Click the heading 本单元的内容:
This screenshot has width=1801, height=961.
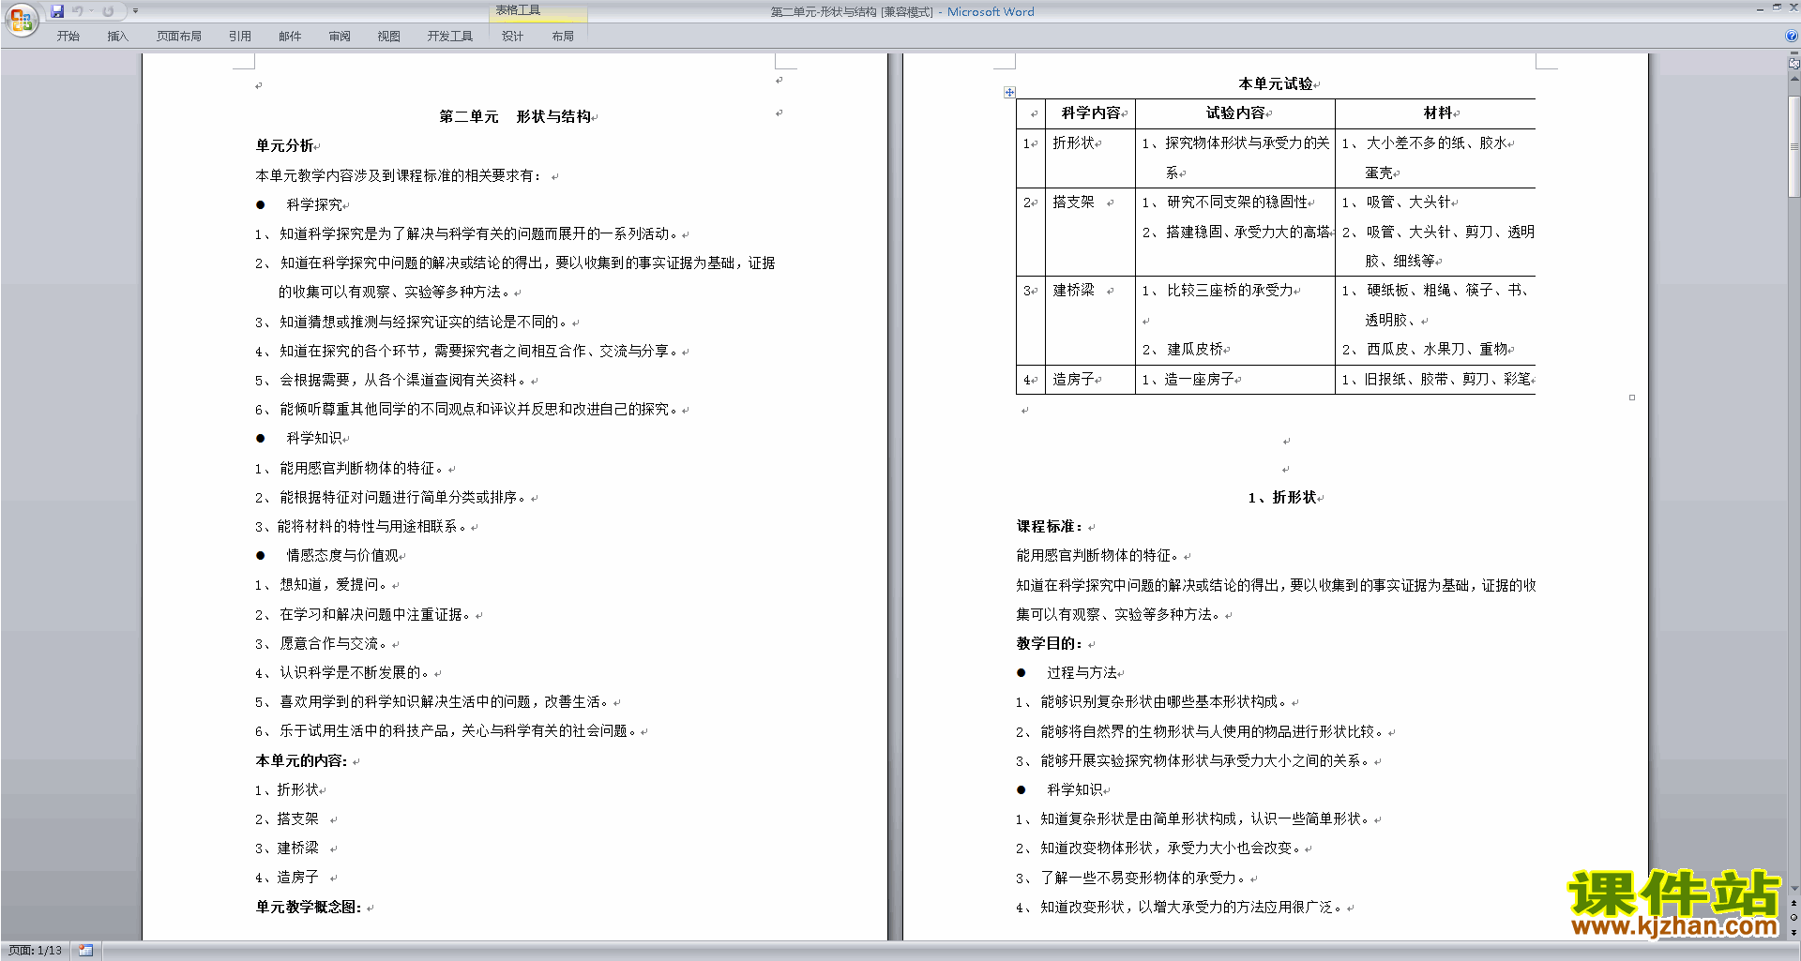point(301,760)
